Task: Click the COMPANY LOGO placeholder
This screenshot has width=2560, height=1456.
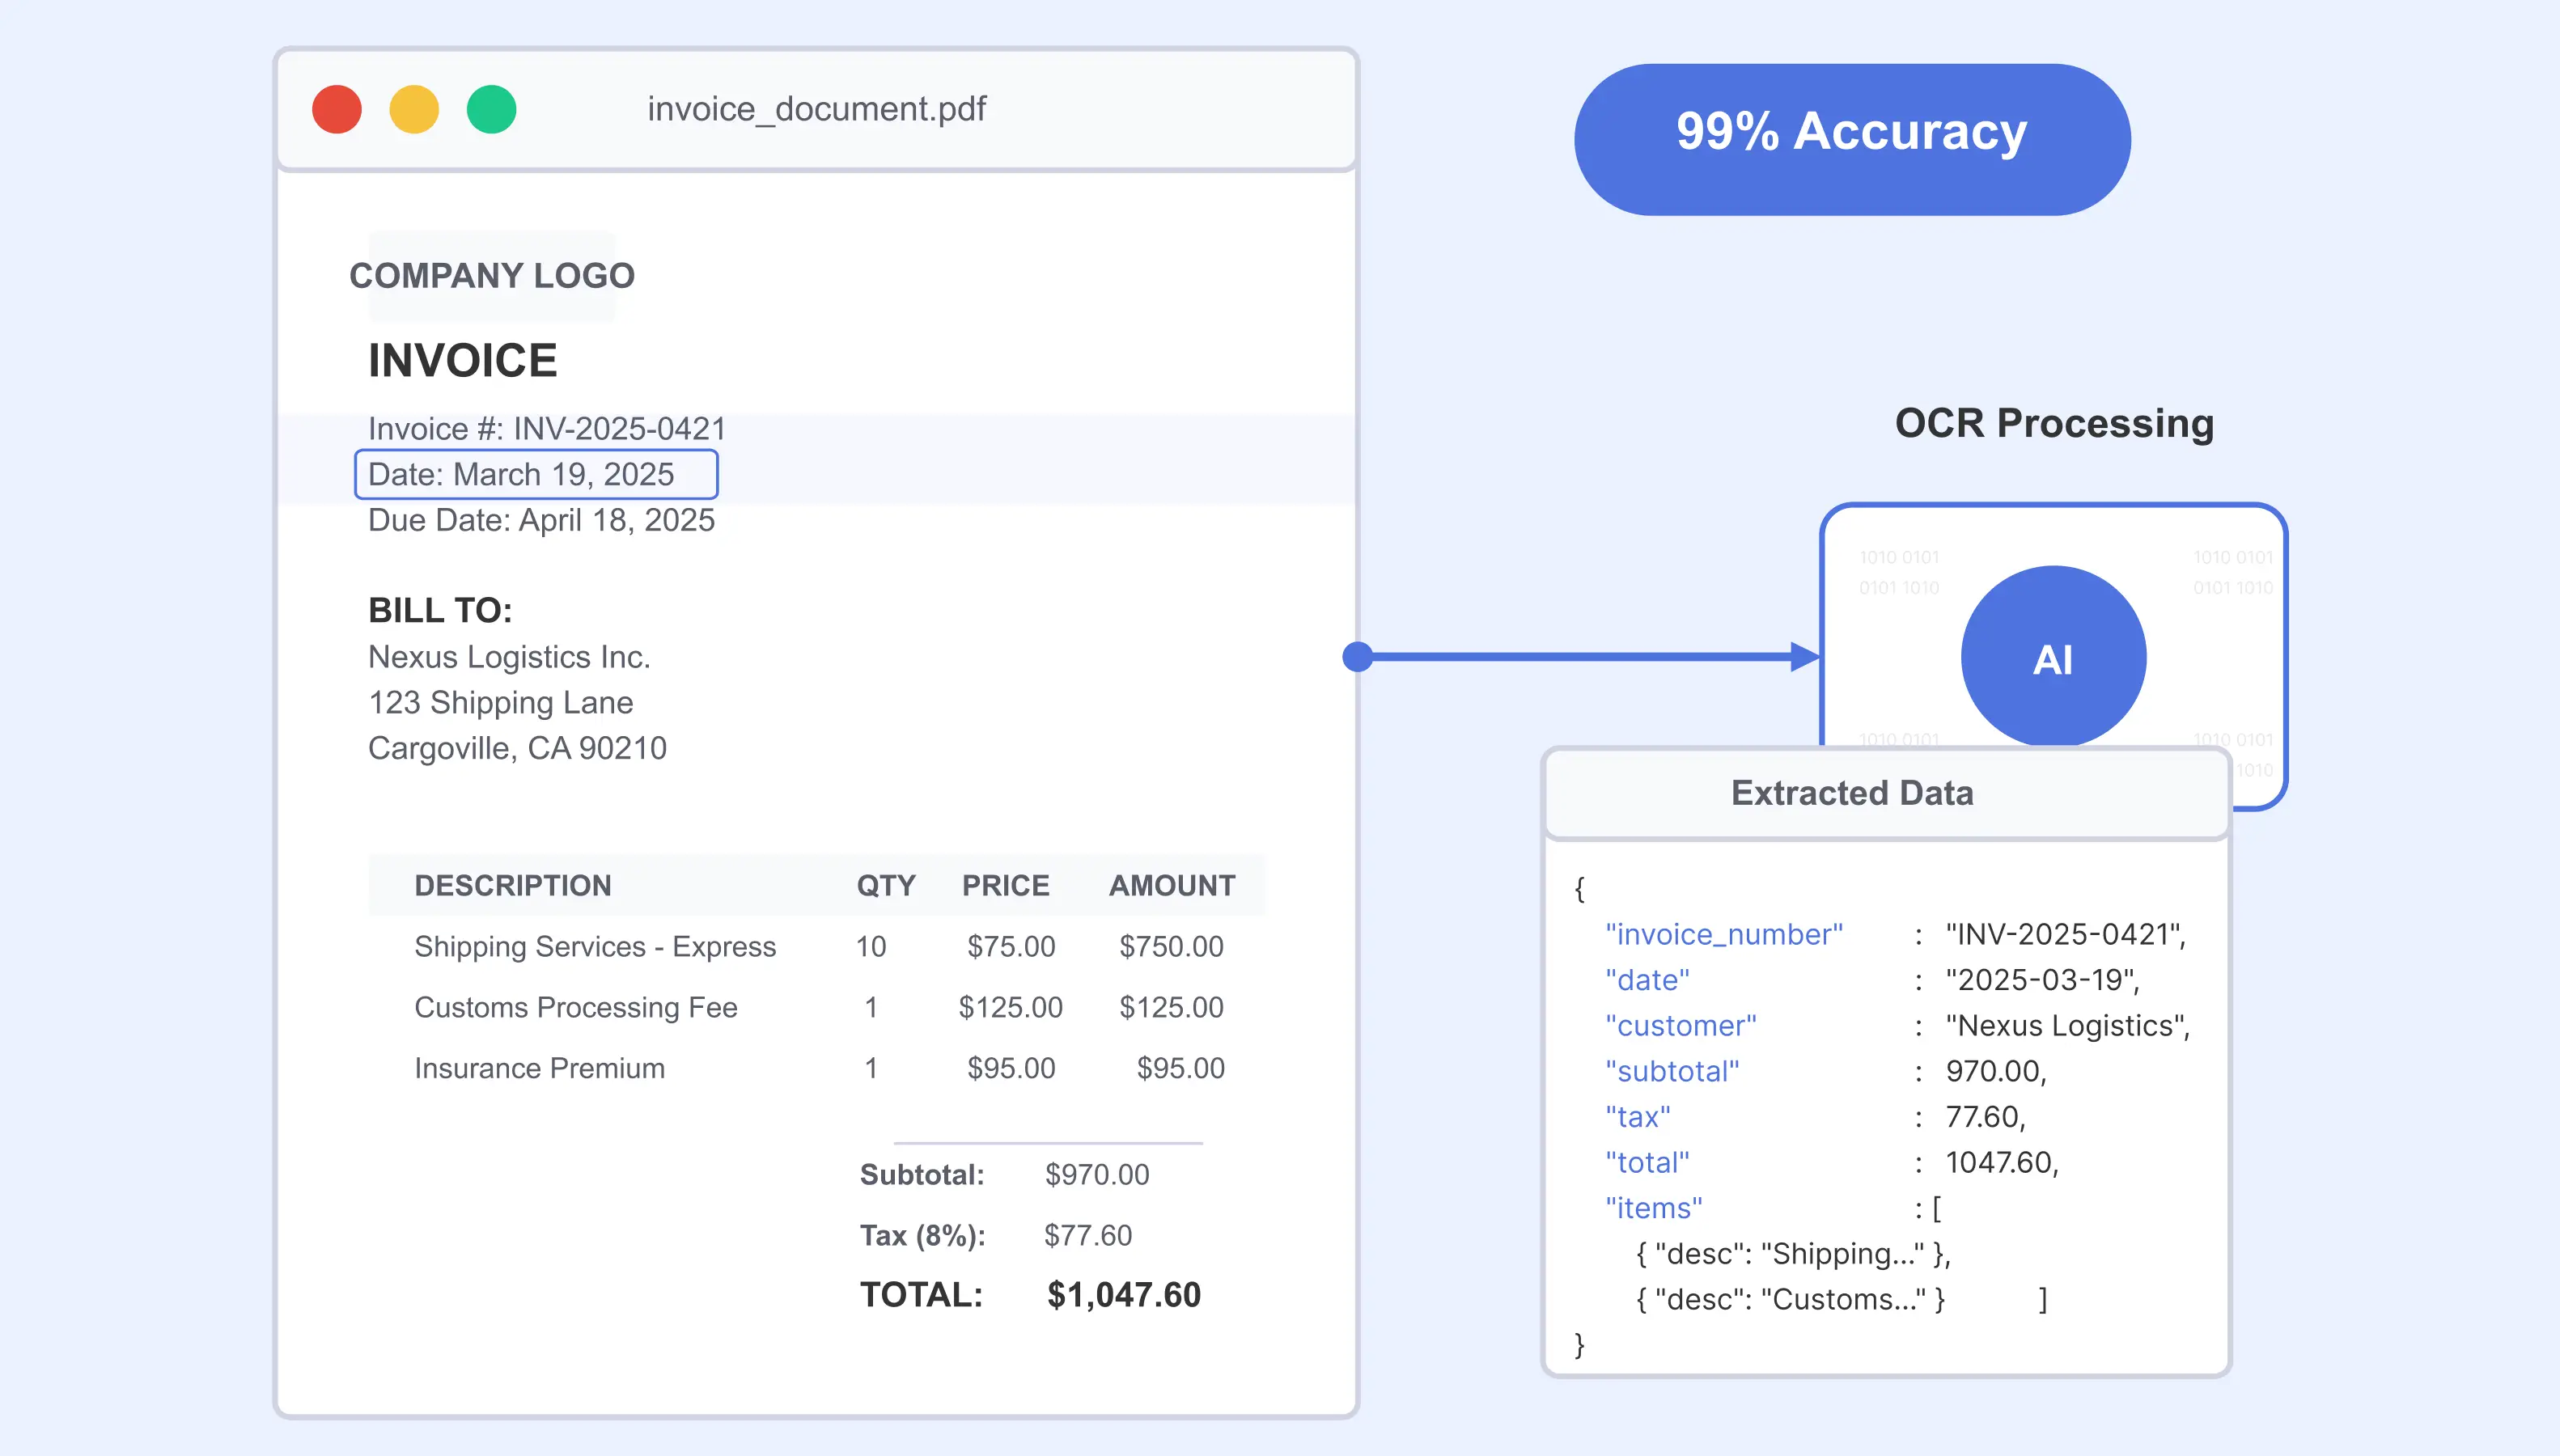Action: tap(492, 275)
